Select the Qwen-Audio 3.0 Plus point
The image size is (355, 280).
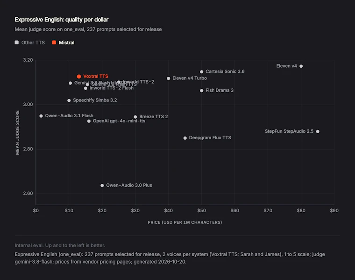[102, 186]
